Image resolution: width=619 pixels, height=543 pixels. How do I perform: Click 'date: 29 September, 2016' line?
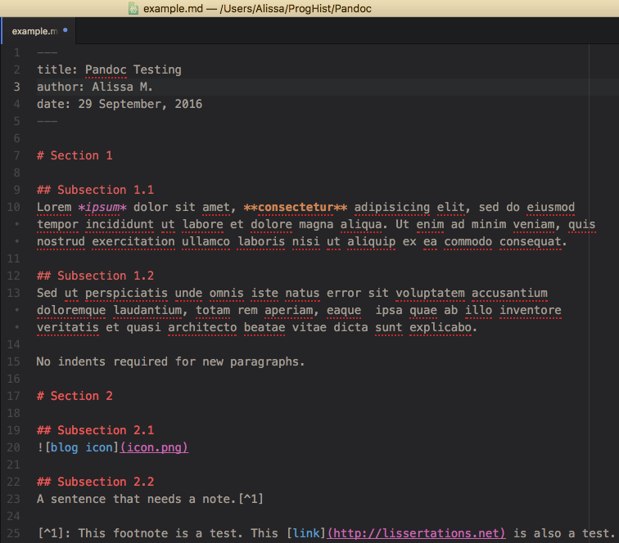120,104
